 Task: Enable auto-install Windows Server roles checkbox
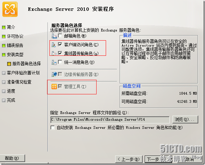coord(53,127)
